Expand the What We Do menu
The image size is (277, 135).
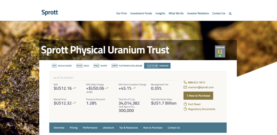[176, 13]
